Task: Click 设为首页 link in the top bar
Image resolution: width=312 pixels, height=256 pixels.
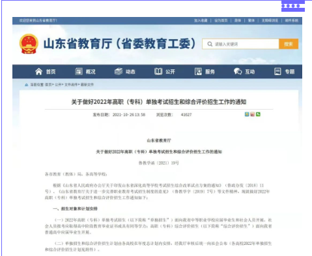Action: tap(221, 20)
